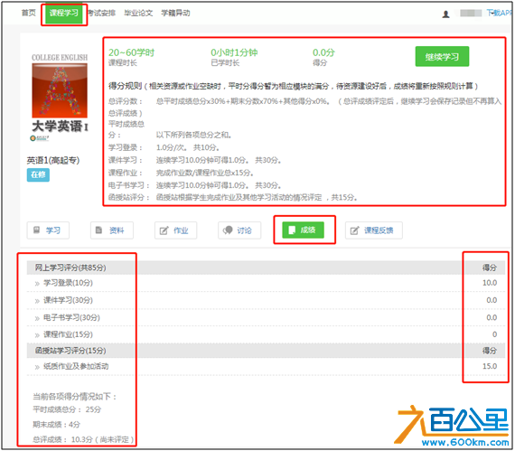Click the chat bubble icon on 讨论
The image size is (515, 451).
(x=228, y=230)
